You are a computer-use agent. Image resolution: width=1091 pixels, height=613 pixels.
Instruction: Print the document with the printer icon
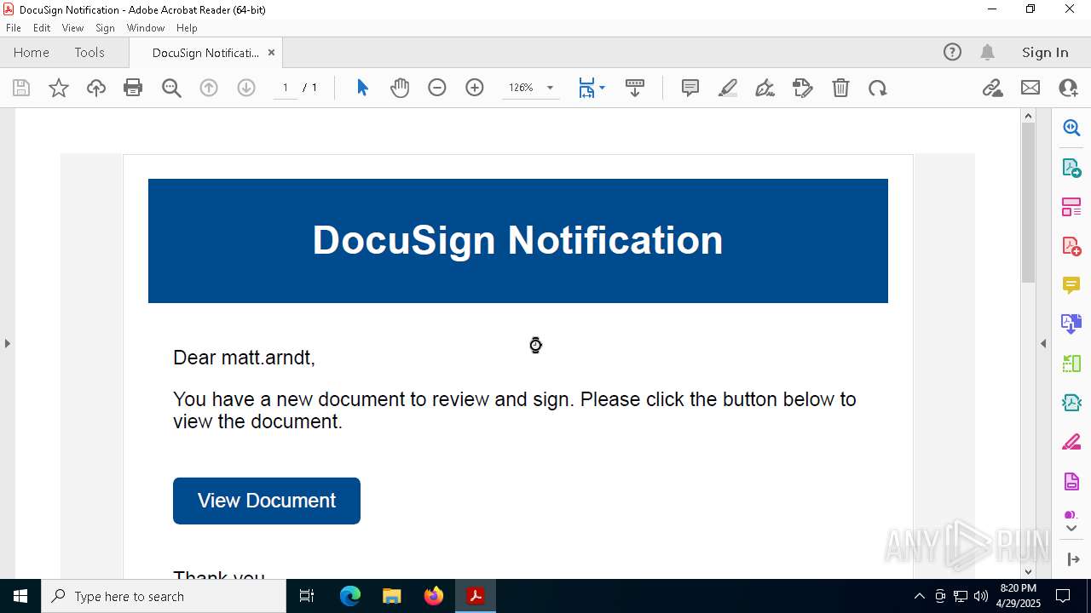coord(133,88)
